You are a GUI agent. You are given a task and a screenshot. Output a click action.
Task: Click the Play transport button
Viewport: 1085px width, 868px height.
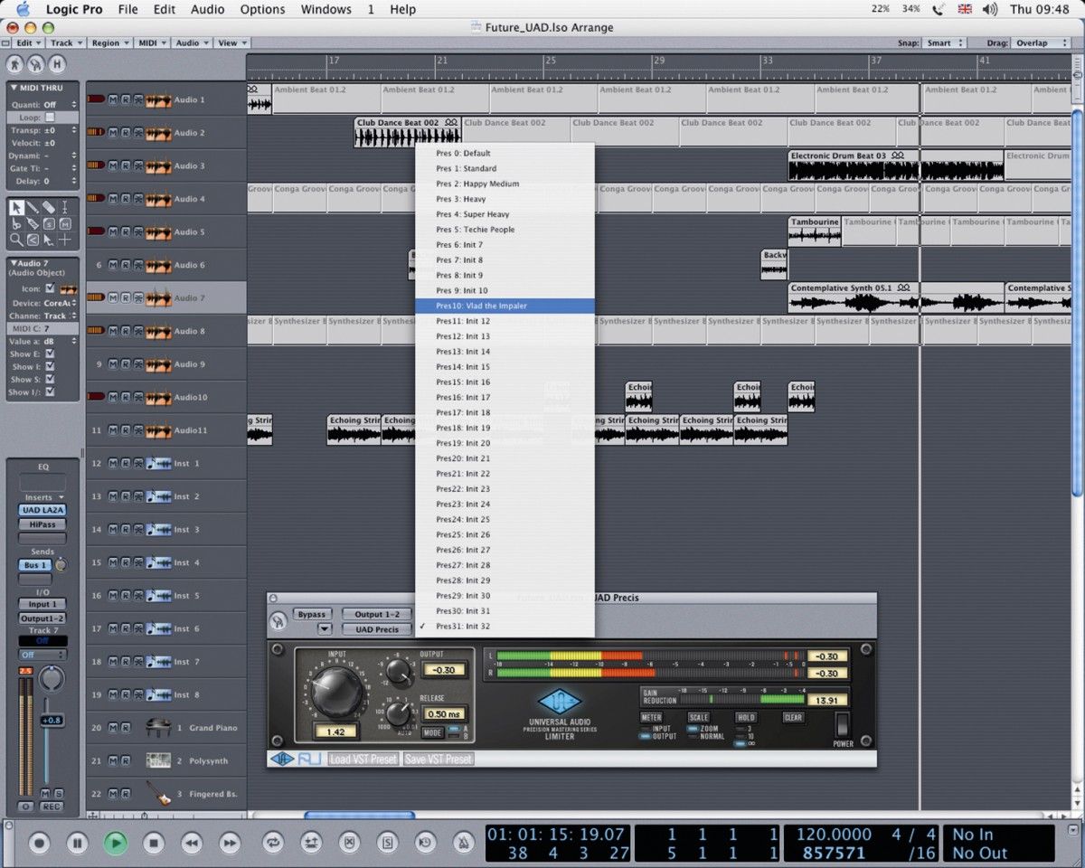(x=115, y=843)
